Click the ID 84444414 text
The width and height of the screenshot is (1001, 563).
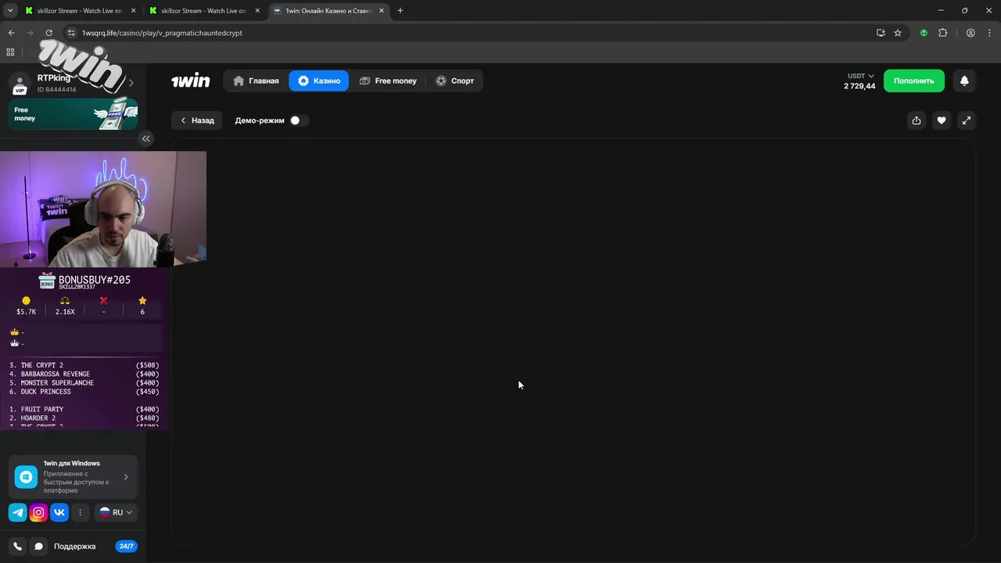56,90
